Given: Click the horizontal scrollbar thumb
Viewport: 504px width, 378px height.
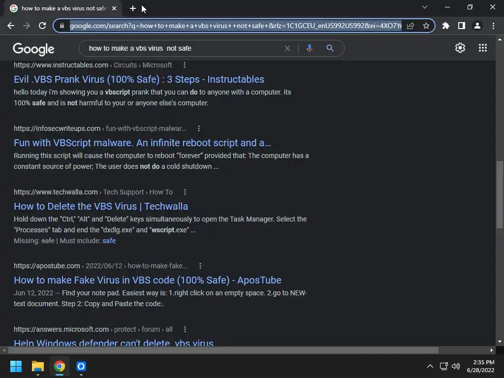Looking at the screenshot, I should click(223, 350).
